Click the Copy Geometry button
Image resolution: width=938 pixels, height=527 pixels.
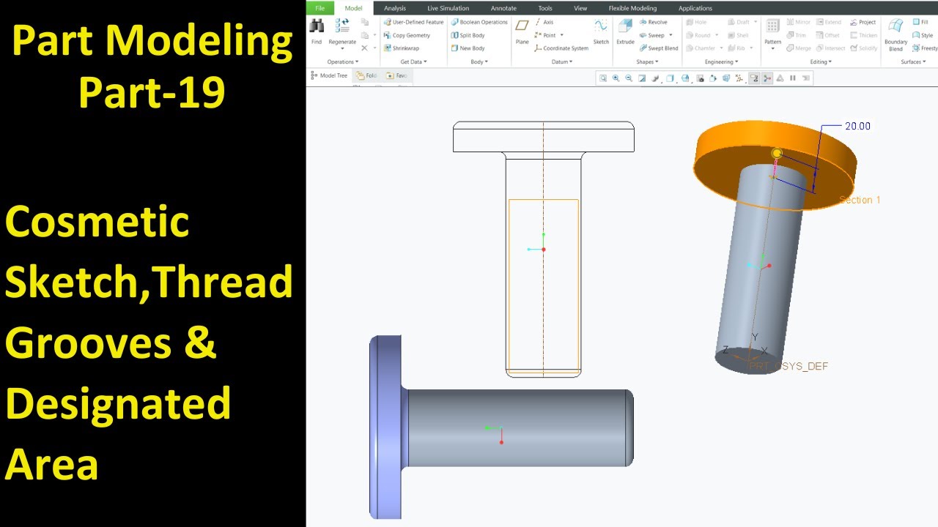pyautogui.click(x=407, y=35)
